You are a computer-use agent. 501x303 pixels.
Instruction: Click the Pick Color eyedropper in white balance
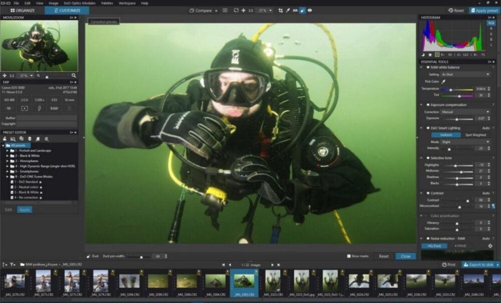click(443, 82)
